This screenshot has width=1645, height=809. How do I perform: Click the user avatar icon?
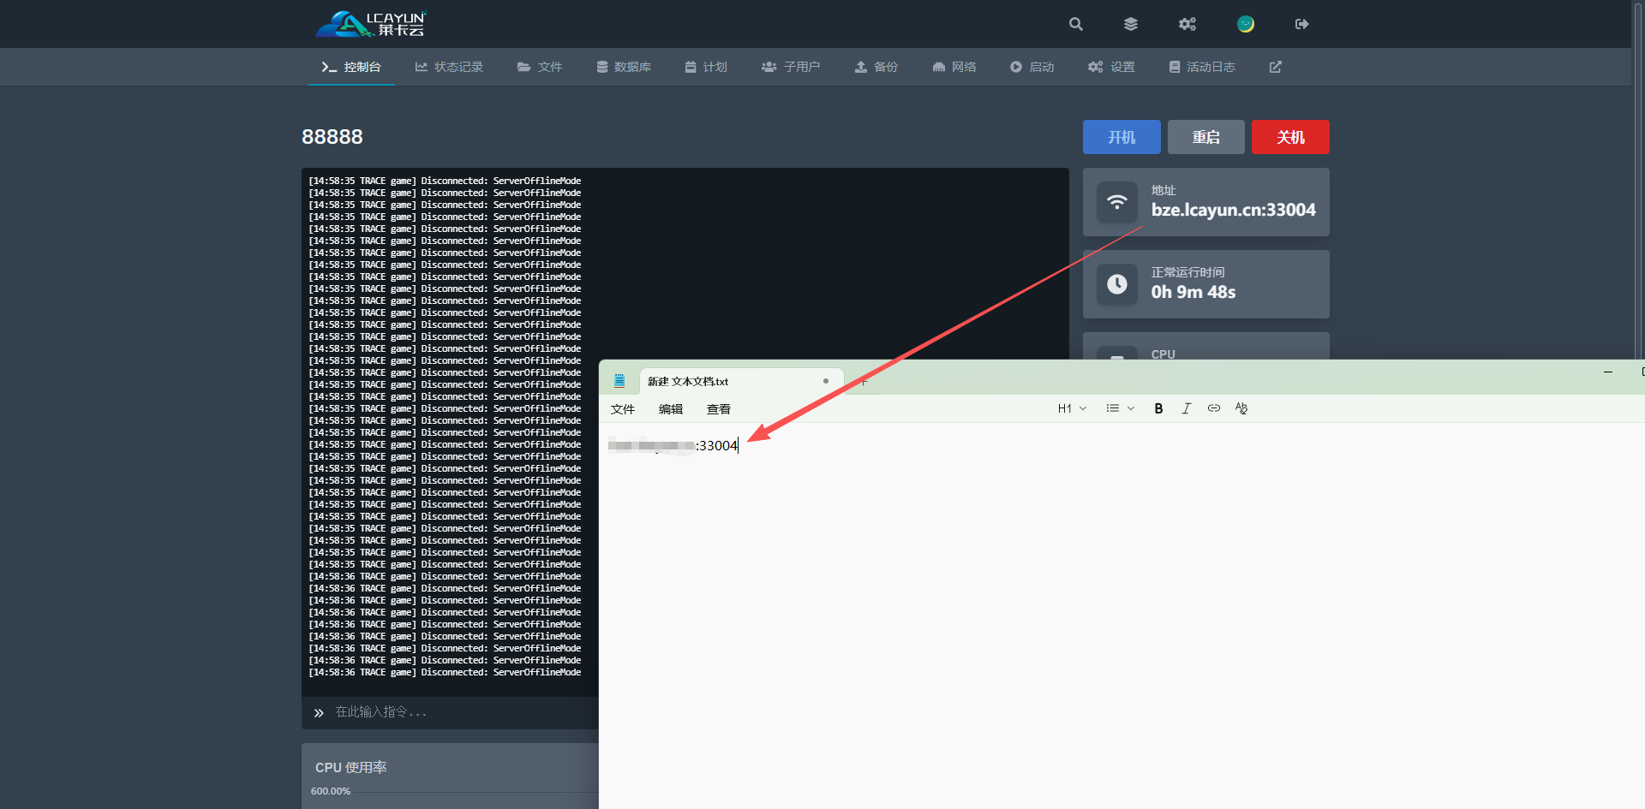pyautogui.click(x=1245, y=24)
